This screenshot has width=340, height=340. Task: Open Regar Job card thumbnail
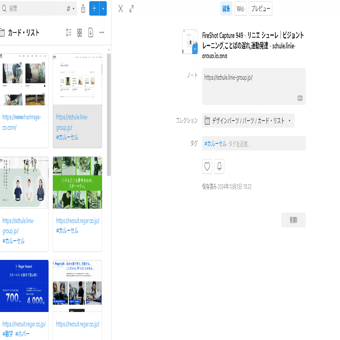pyautogui.click(x=77, y=286)
